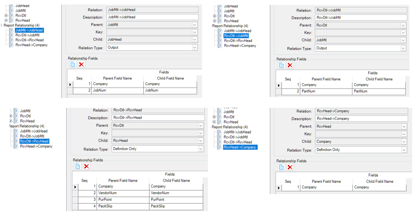This screenshot has width=418, height=217.
Task: Expand RcvDtl in the tree where RcvHead->Company is highlighted
Action: click(x=214, y=117)
